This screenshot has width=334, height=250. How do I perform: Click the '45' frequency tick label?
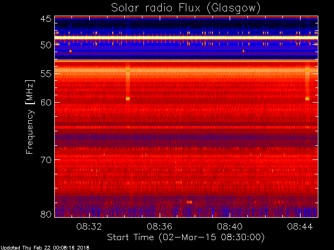(46, 19)
